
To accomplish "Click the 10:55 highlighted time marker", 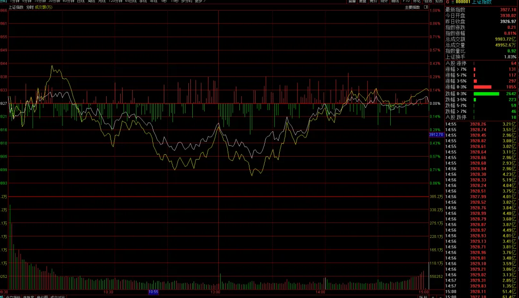I will 153,292.
